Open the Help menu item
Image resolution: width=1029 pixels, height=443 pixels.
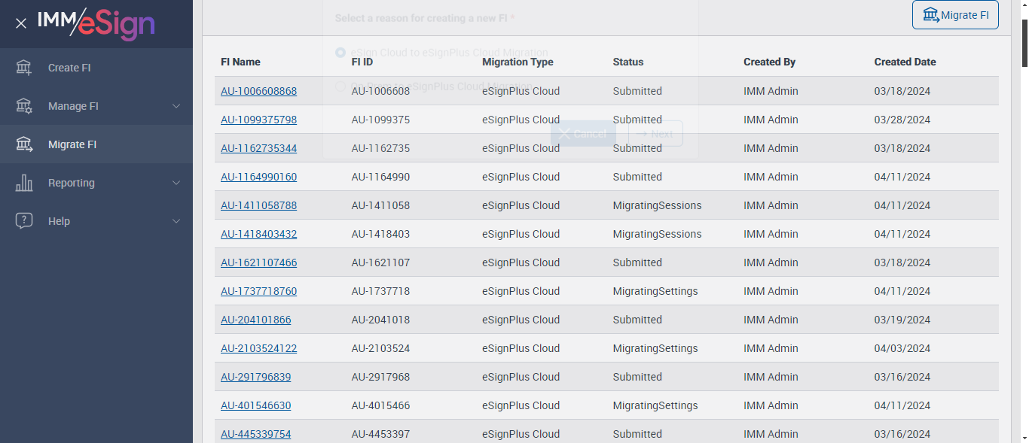[96, 221]
